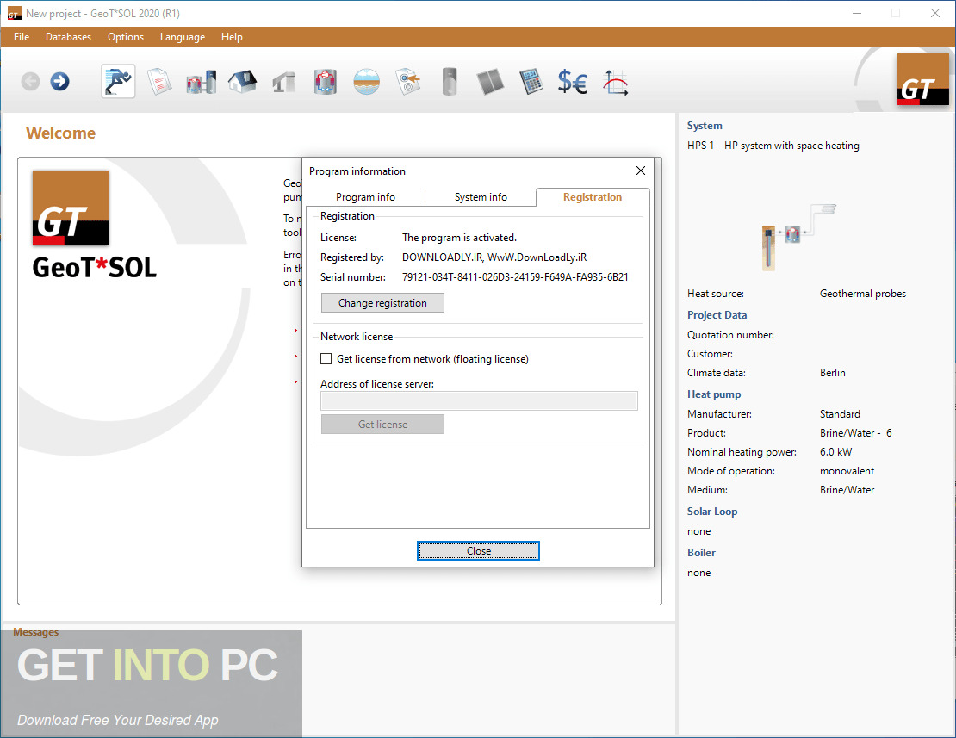
Task: Click the license server address field
Action: (x=479, y=400)
